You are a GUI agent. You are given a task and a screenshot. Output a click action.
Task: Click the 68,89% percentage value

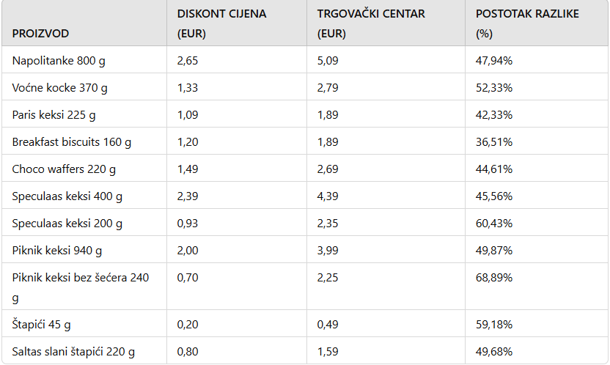coord(494,278)
